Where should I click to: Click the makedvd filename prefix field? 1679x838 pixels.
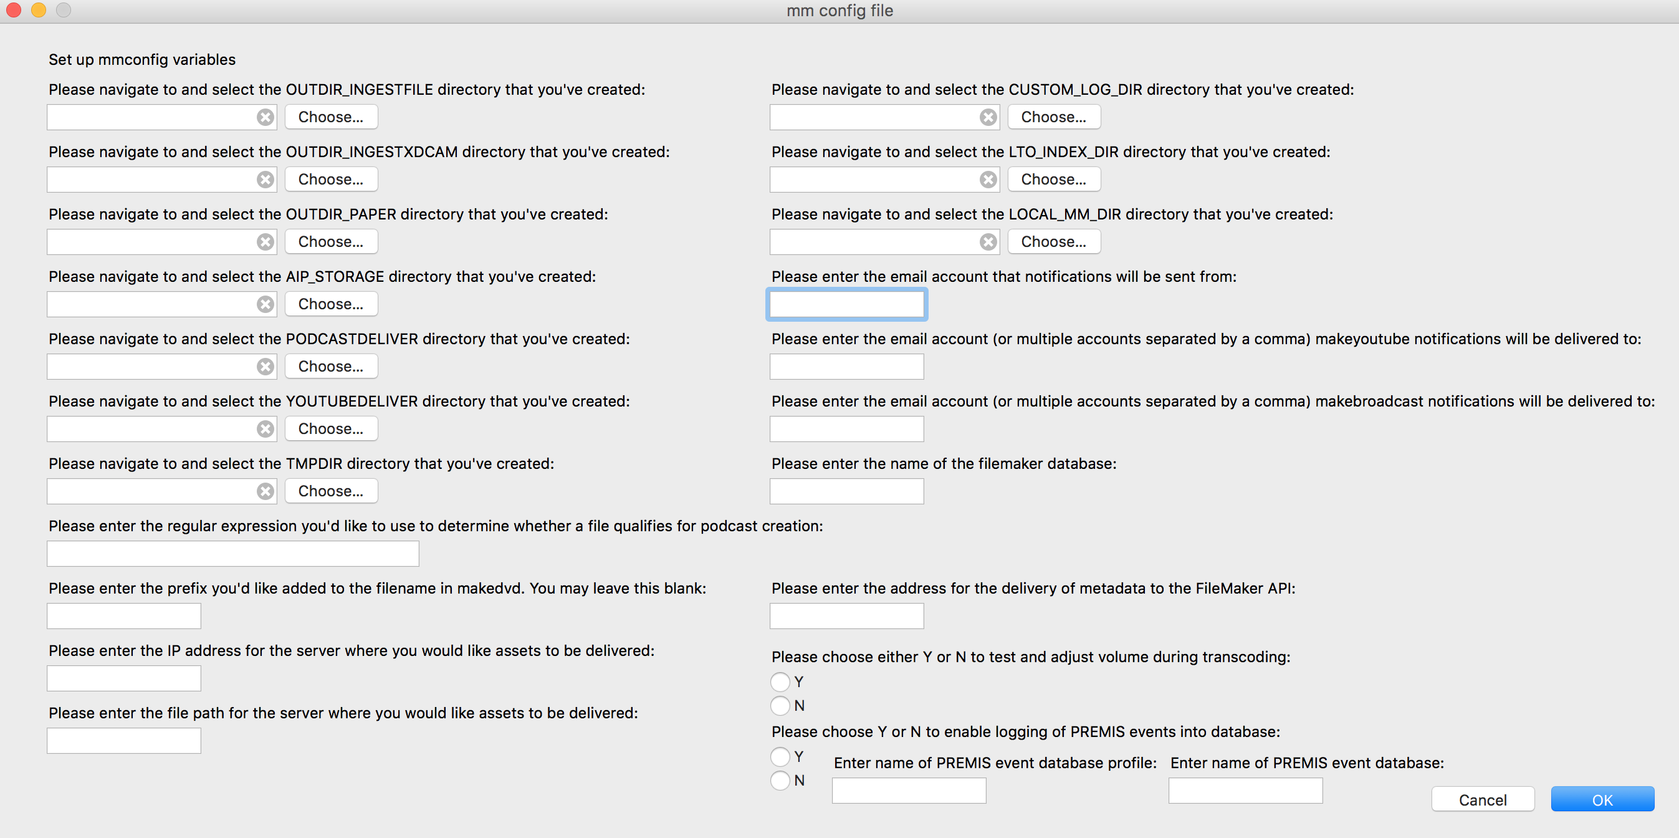tap(124, 616)
